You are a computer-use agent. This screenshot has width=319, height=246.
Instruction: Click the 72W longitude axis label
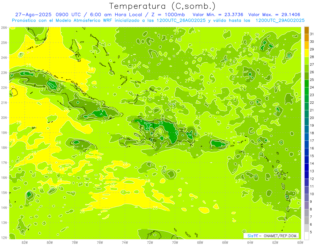click(x=150, y=242)
